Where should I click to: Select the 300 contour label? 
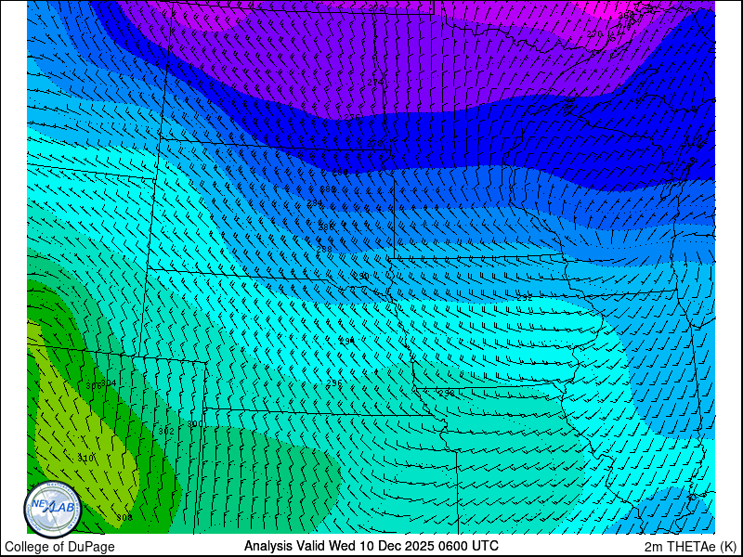click(x=195, y=424)
